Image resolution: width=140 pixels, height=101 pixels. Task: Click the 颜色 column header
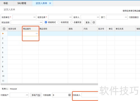75,29
